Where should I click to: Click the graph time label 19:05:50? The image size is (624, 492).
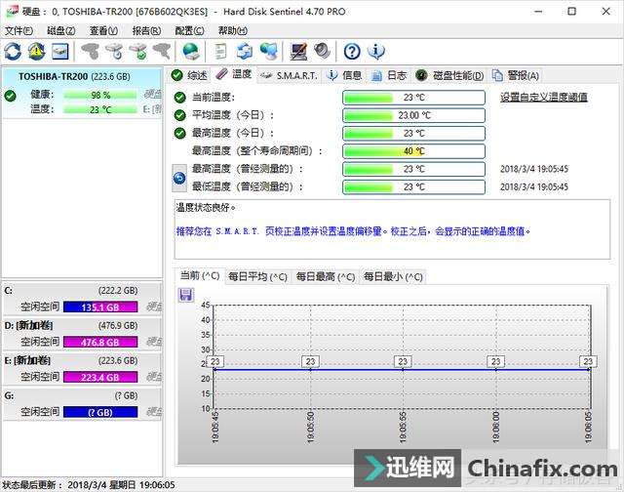click(x=310, y=427)
